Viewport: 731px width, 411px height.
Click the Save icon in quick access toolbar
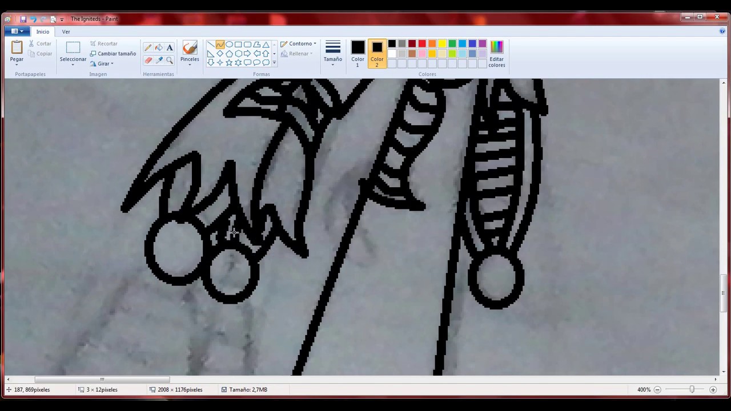pyautogui.click(x=23, y=19)
